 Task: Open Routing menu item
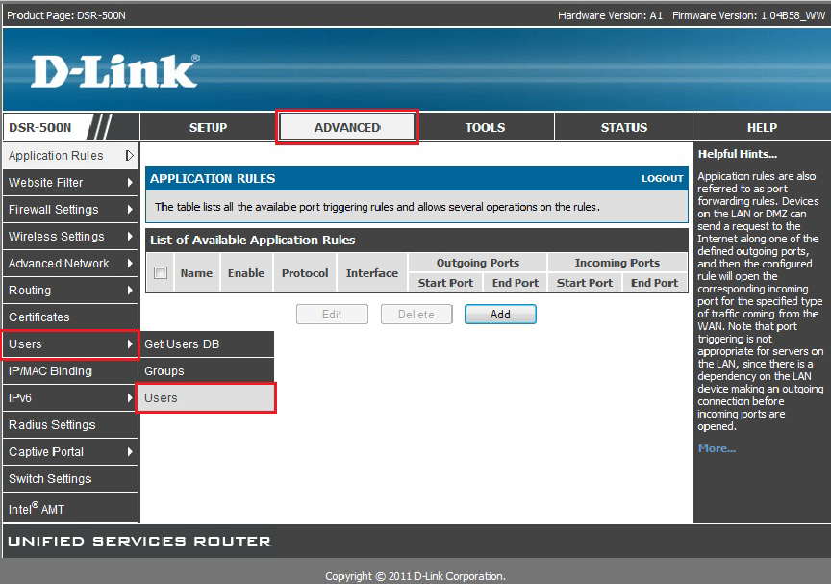tap(70, 291)
